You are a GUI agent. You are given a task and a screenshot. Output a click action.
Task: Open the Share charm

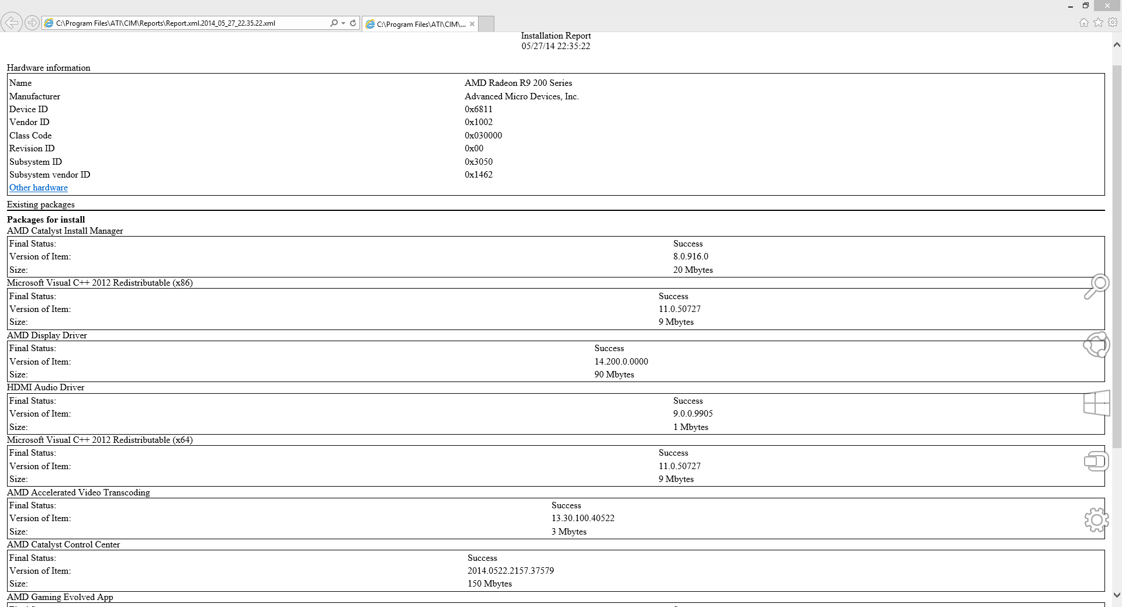(x=1096, y=345)
